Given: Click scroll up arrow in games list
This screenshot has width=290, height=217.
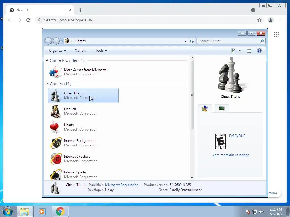Looking at the screenshot, I should point(192,58).
